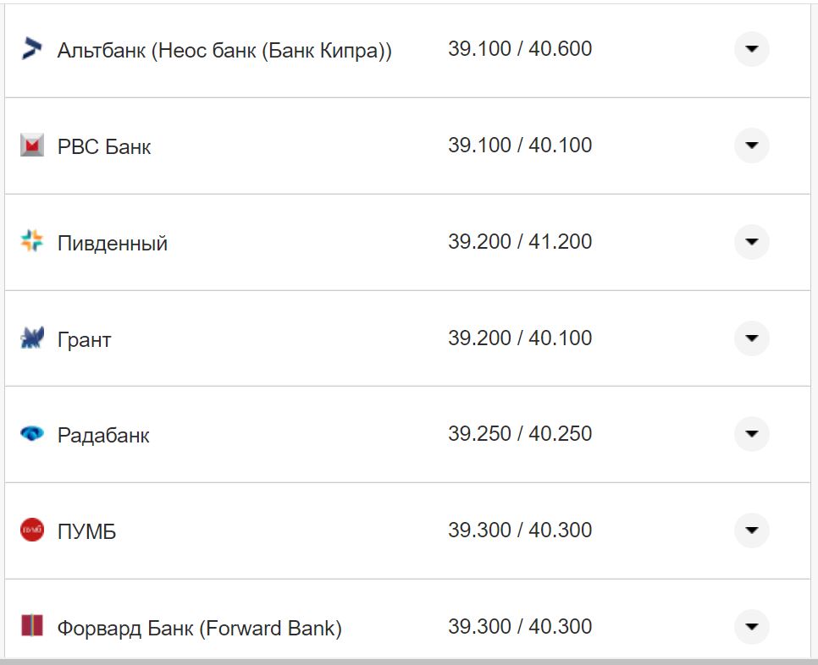Click the Форвард Банк (Forward Bank) name
The width and height of the screenshot is (818, 665).
click(x=200, y=629)
